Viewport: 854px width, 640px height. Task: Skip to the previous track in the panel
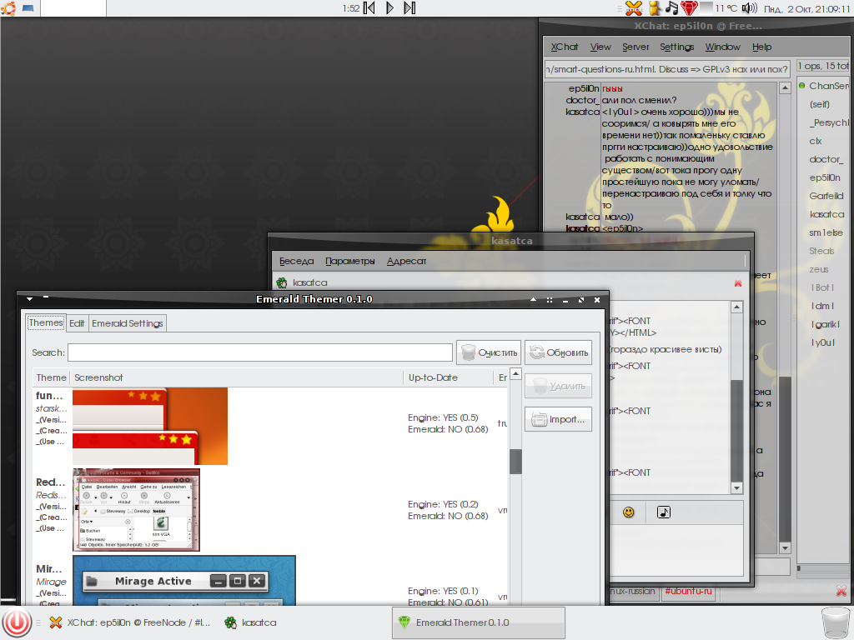click(x=369, y=8)
